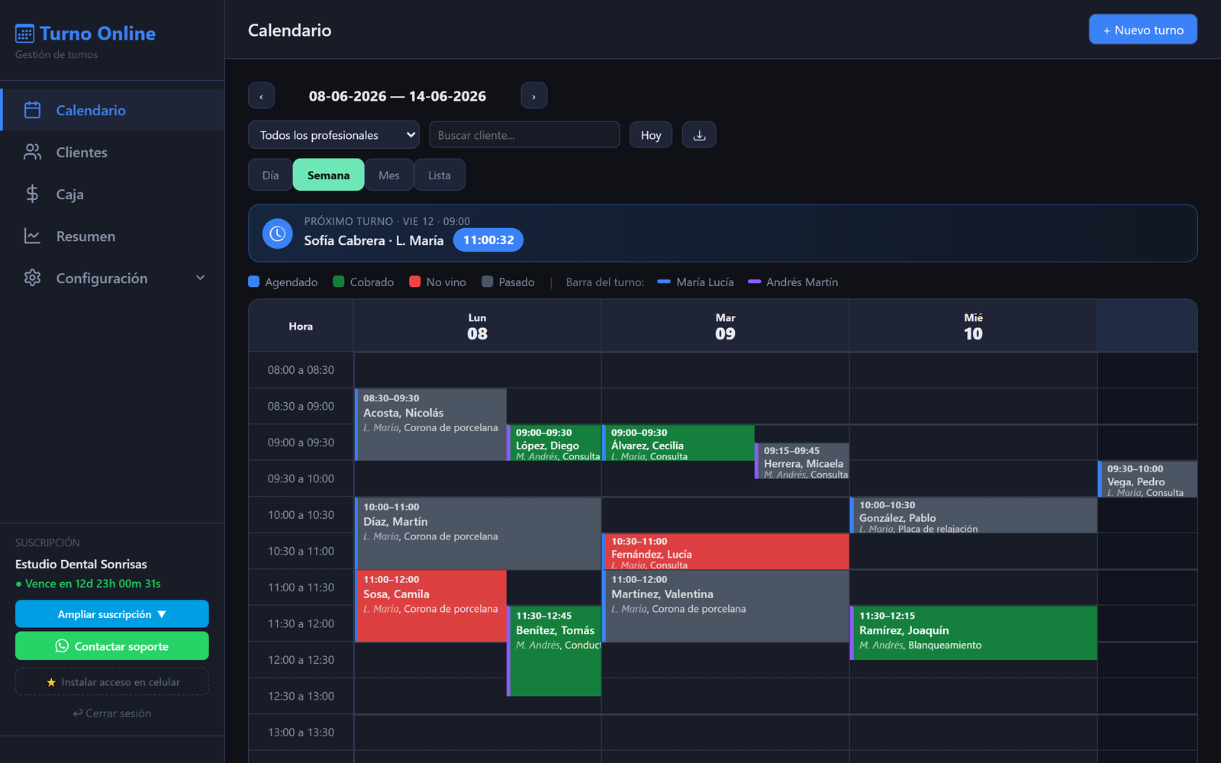Click the Turno Online calendar logo icon
This screenshot has height=763, width=1221.
[24, 34]
